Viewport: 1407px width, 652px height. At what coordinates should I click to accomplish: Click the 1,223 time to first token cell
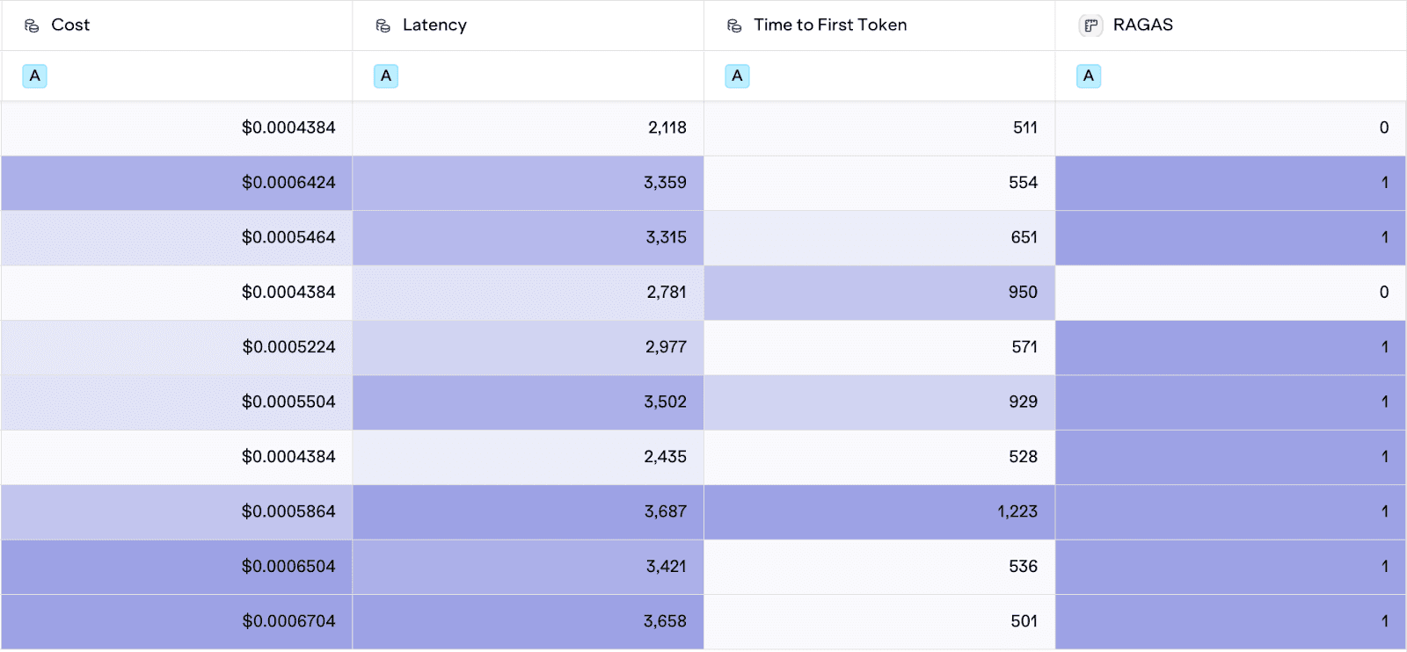(x=1017, y=511)
